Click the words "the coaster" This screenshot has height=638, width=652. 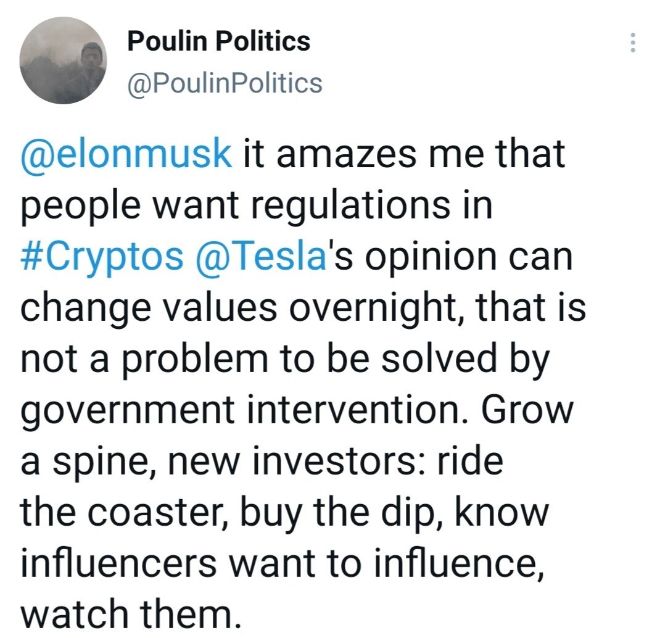pyautogui.click(x=123, y=513)
